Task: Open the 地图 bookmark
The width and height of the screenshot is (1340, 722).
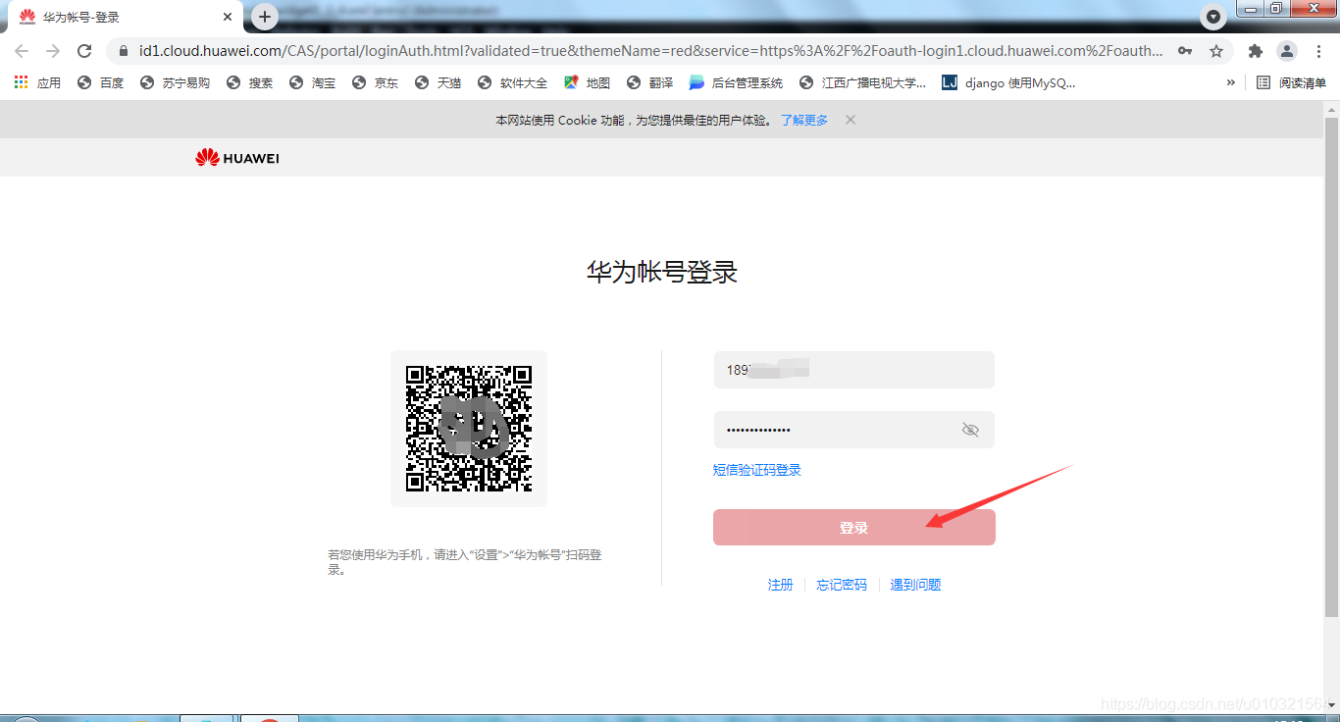Action: 587,83
